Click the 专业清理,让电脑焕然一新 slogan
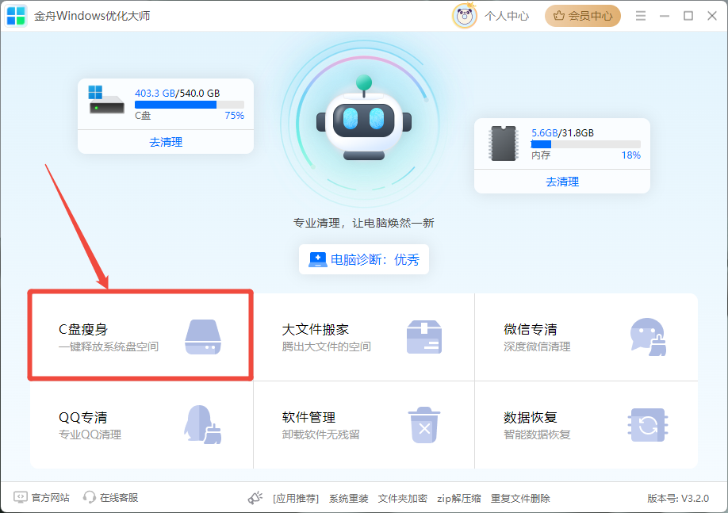The width and height of the screenshot is (728, 513). tap(363, 223)
